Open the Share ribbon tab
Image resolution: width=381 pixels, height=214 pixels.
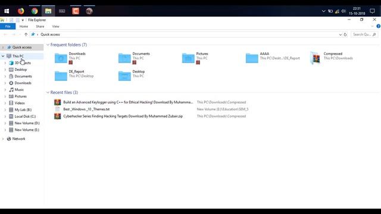coord(40,26)
